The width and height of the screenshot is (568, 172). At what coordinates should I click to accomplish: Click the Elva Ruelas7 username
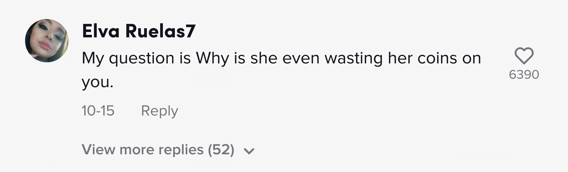pos(139,32)
